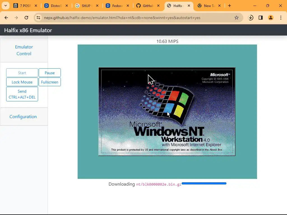287x215 pixels.
Task: Click the Start button
Action: pyautogui.click(x=22, y=73)
